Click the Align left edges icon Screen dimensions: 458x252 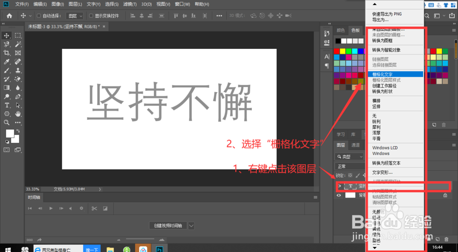tap(133, 16)
